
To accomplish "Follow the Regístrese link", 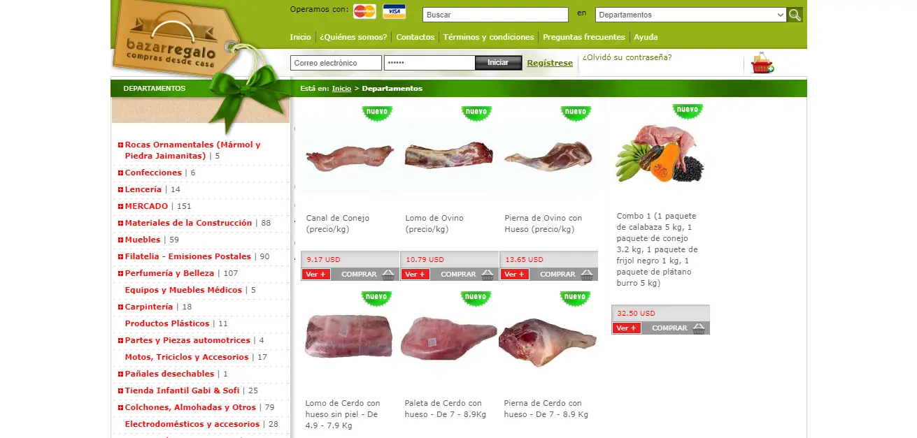I will point(550,63).
